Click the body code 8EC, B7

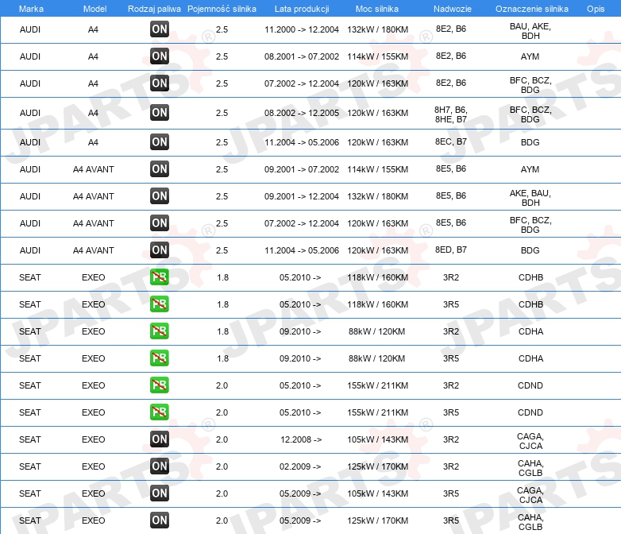[x=451, y=141]
